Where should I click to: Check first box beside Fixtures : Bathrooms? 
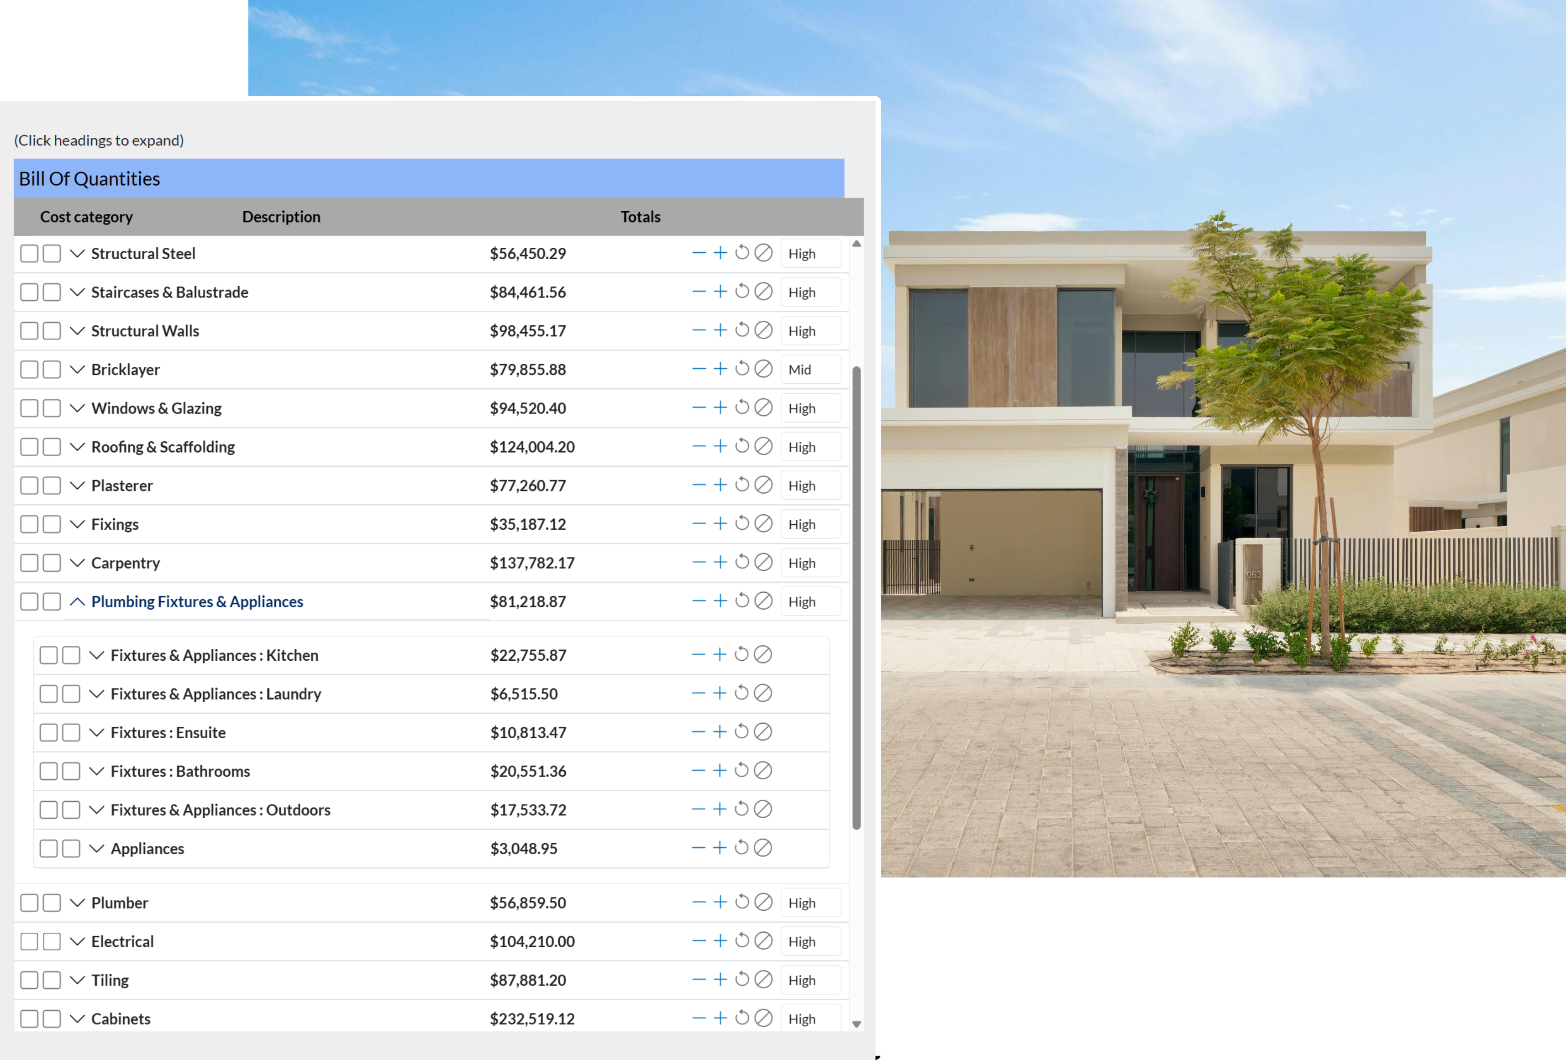48,771
